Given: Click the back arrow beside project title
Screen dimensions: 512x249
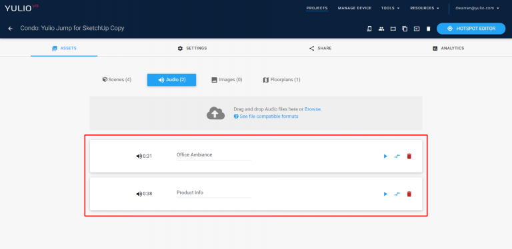Looking at the screenshot, I should coord(11,29).
